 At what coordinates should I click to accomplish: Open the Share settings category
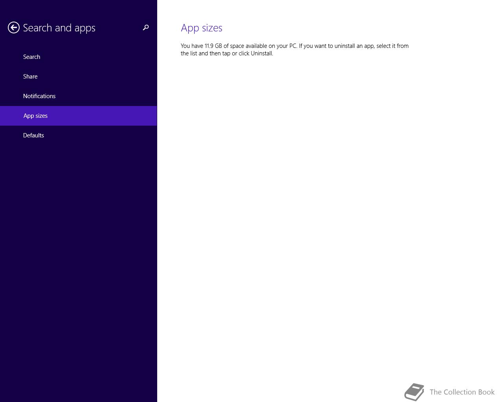coord(79,77)
